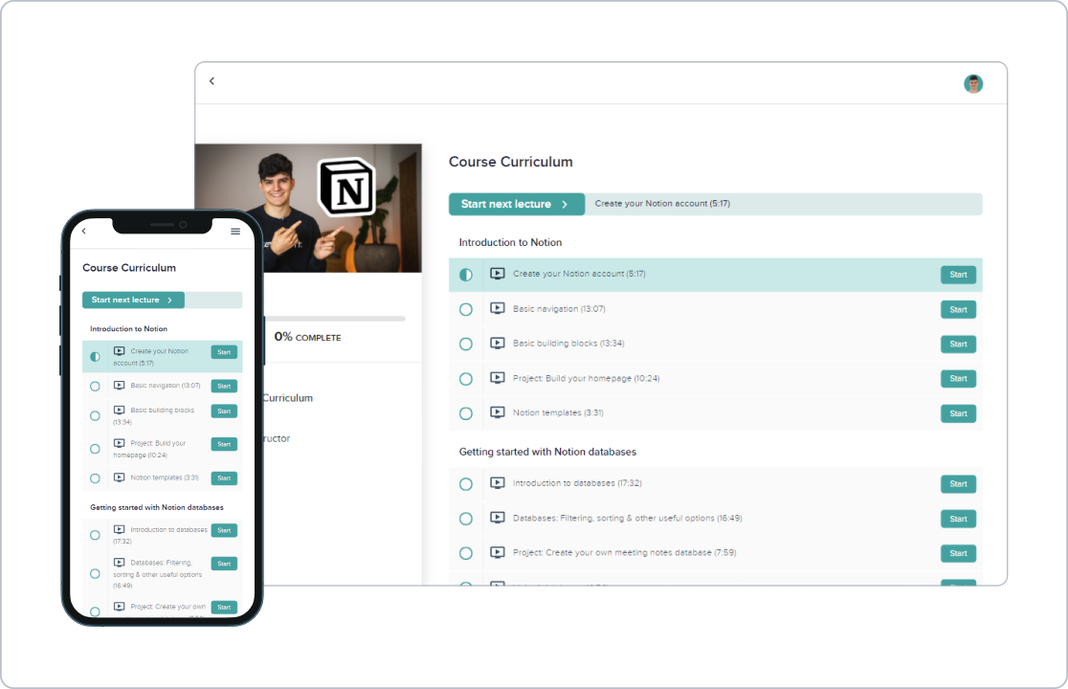Tap Start for Notion templates on phone

coord(224,478)
